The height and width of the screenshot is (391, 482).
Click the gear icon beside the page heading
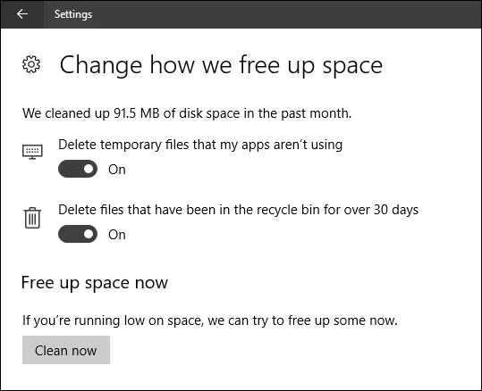tap(31, 64)
